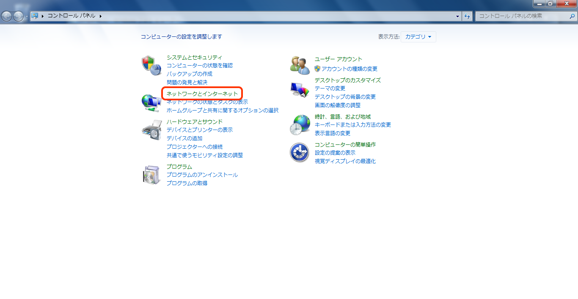Click the Hardware and Sound printer icon
The height and width of the screenshot is (299, 578).
tap(151, 130)
